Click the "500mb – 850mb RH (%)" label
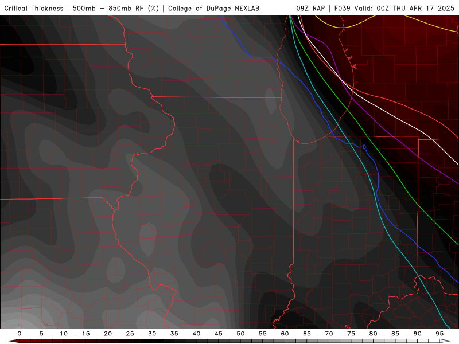The image size is (459, 344). click(116, 9)
